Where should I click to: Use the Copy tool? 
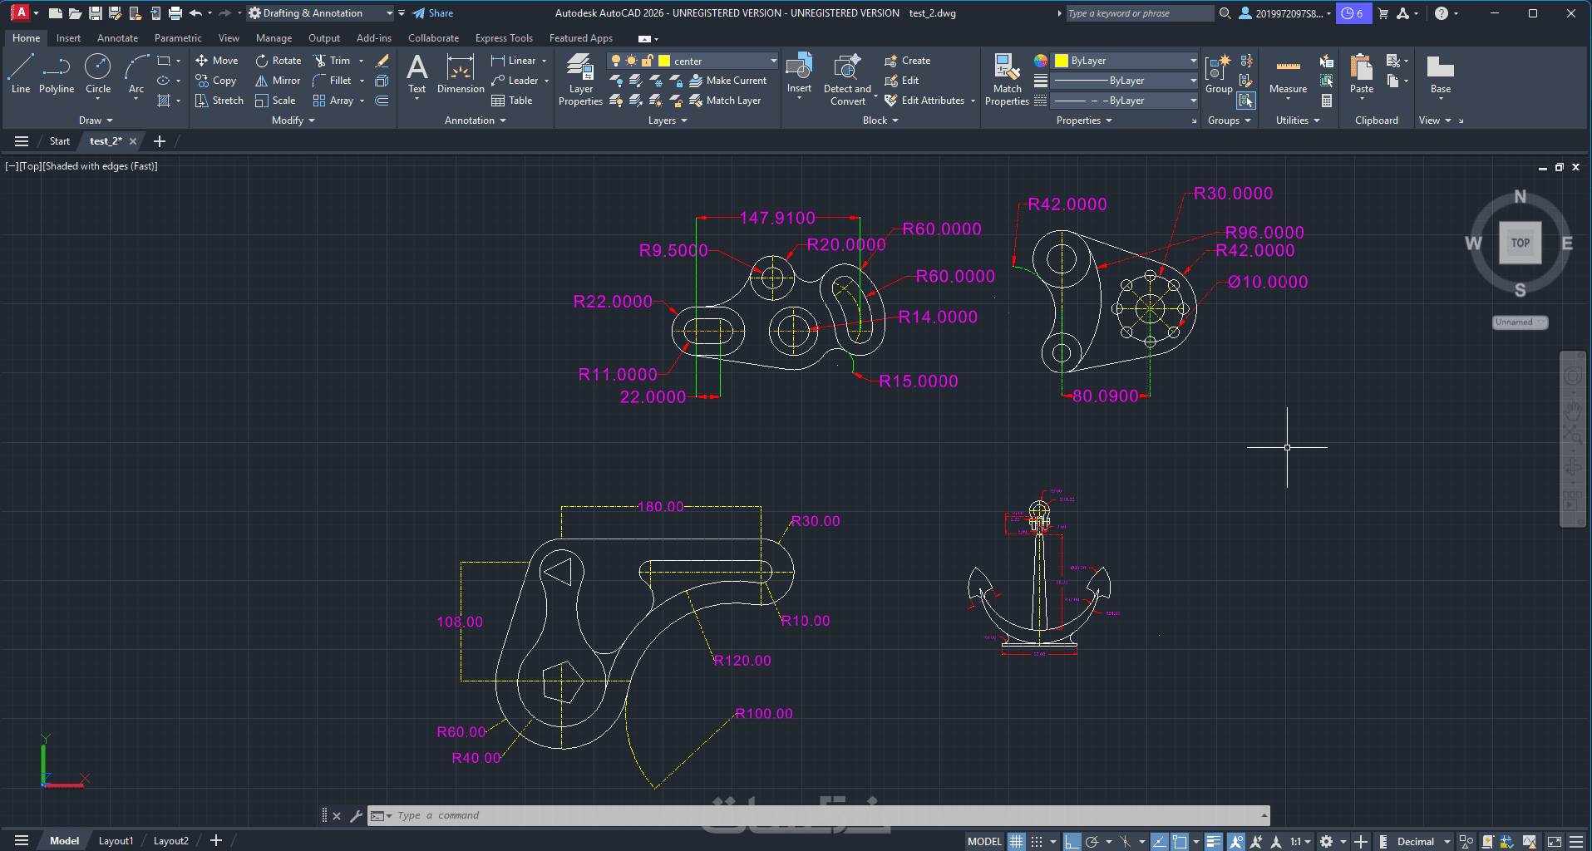click(216, 81)
